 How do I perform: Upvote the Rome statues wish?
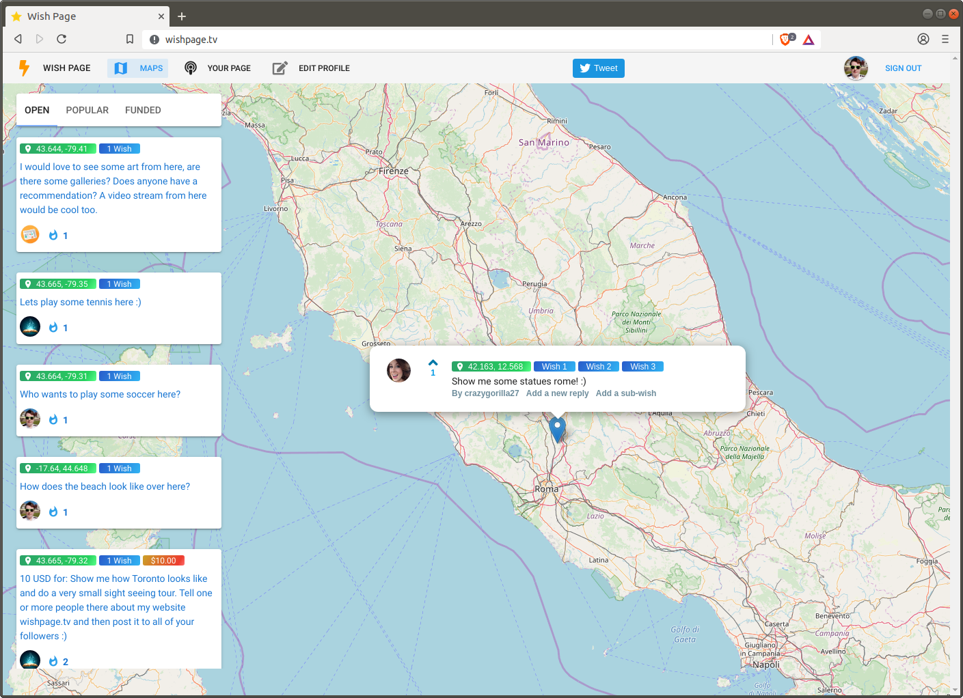tap(433, 363)
